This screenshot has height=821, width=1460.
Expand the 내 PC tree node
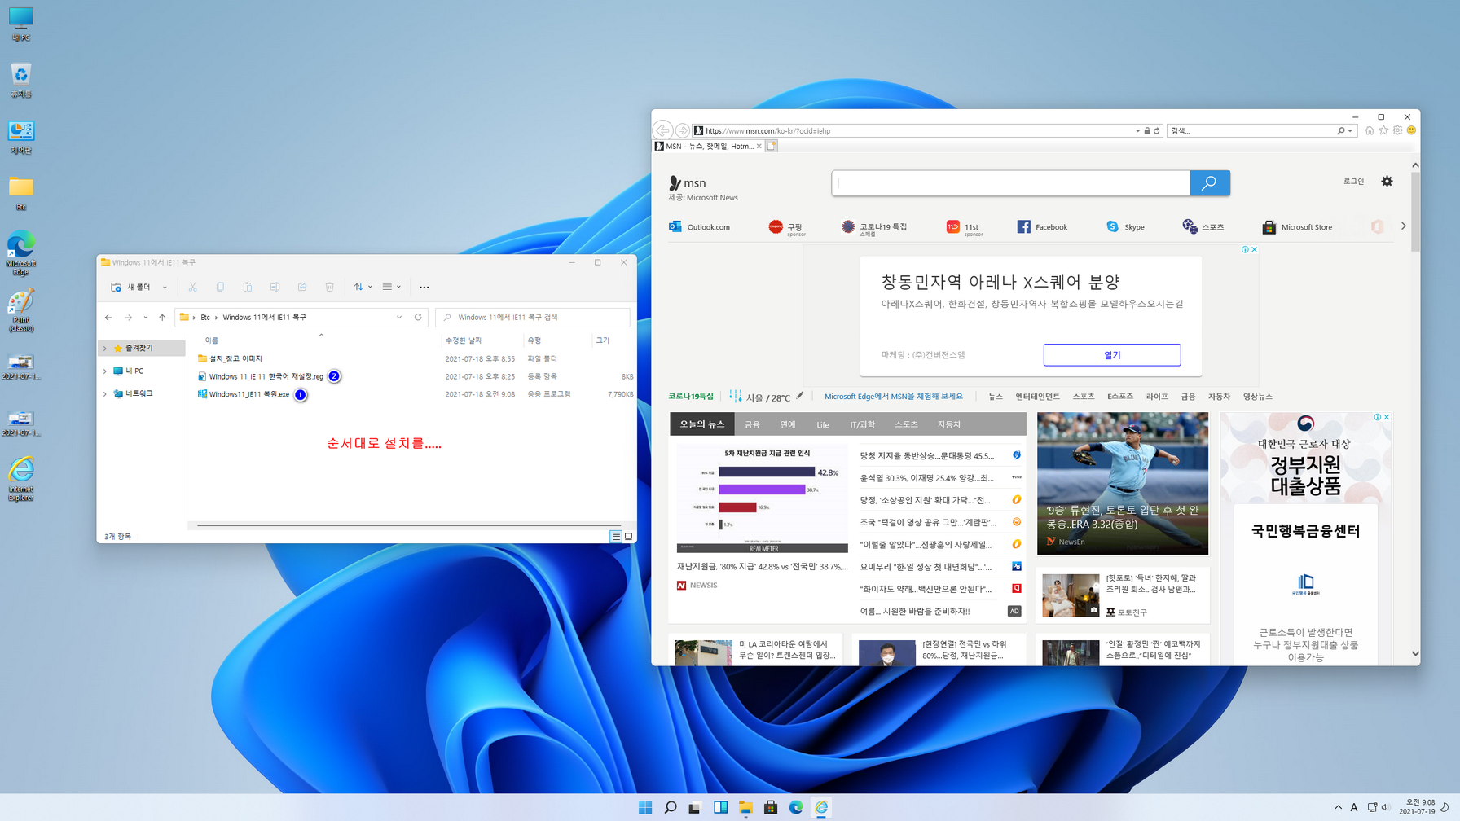click(104, 371)
